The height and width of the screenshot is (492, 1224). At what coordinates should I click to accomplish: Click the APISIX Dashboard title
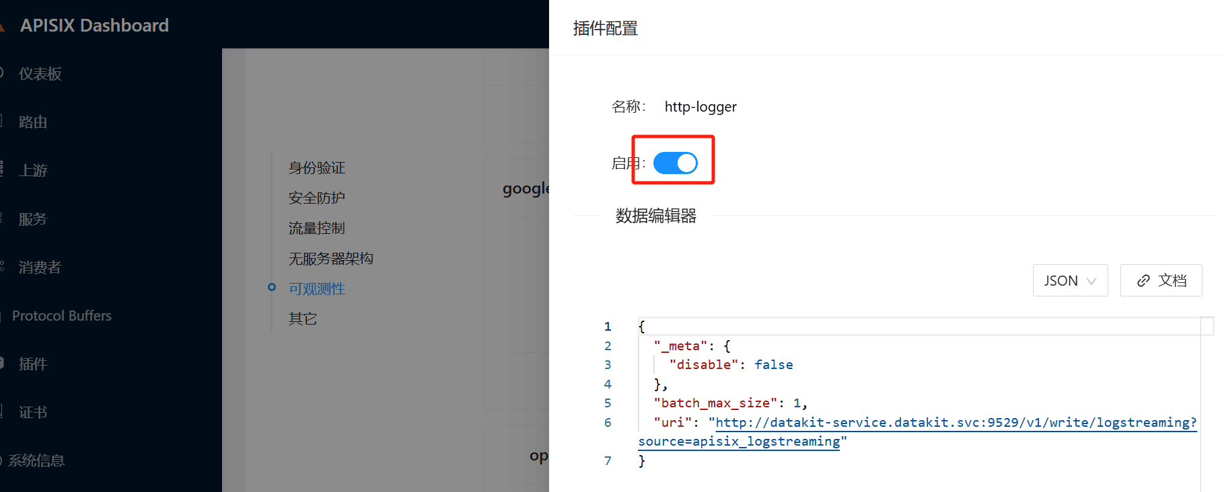[x=94, y=26]
